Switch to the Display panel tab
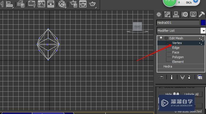 [193, 14]
